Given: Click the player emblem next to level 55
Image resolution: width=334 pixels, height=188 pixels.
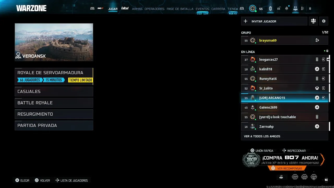Looking at the screenshot, I should coord(252,9).
